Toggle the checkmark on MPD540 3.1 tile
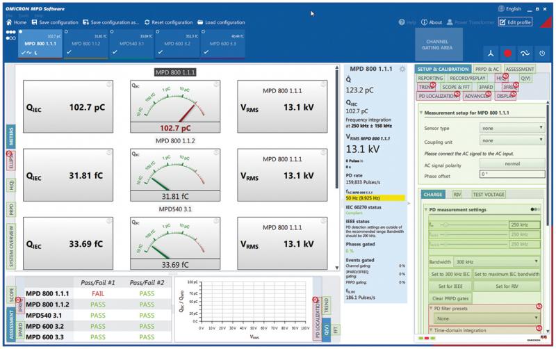The width and height of the screenshot is (556, 349). point(115,52)
